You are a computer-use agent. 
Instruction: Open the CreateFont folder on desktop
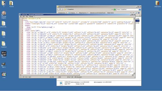[x=4, y=44]
